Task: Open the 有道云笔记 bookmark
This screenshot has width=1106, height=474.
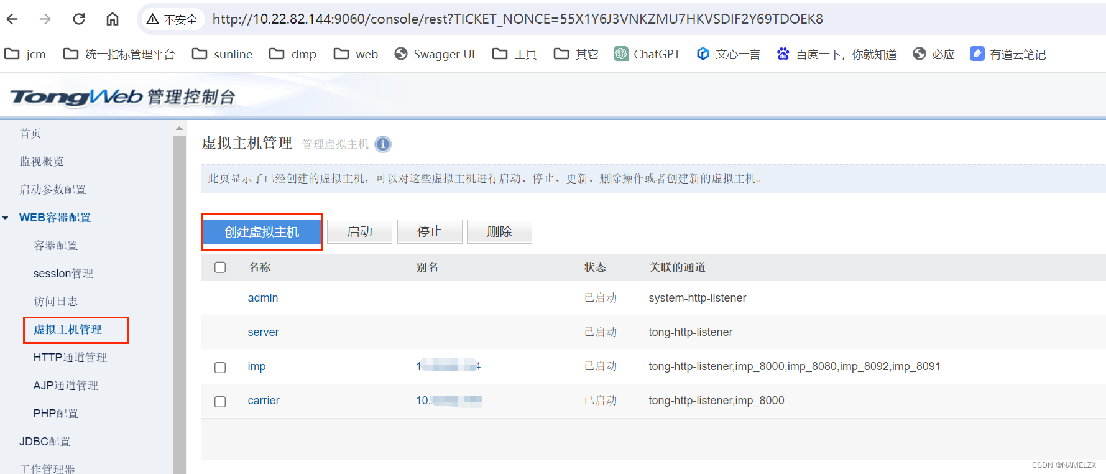Action: (x=1008, y=54)
